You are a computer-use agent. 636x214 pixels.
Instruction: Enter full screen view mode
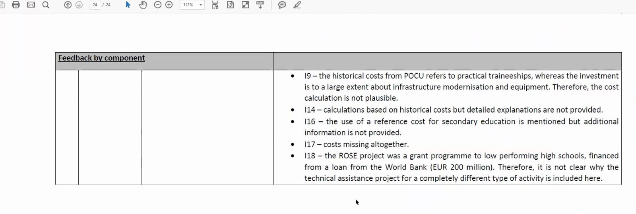[x=246, y=5]
